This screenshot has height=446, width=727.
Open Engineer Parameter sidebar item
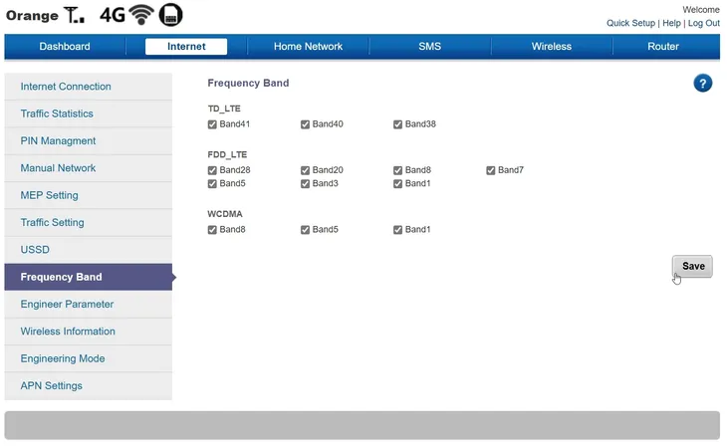67,304
